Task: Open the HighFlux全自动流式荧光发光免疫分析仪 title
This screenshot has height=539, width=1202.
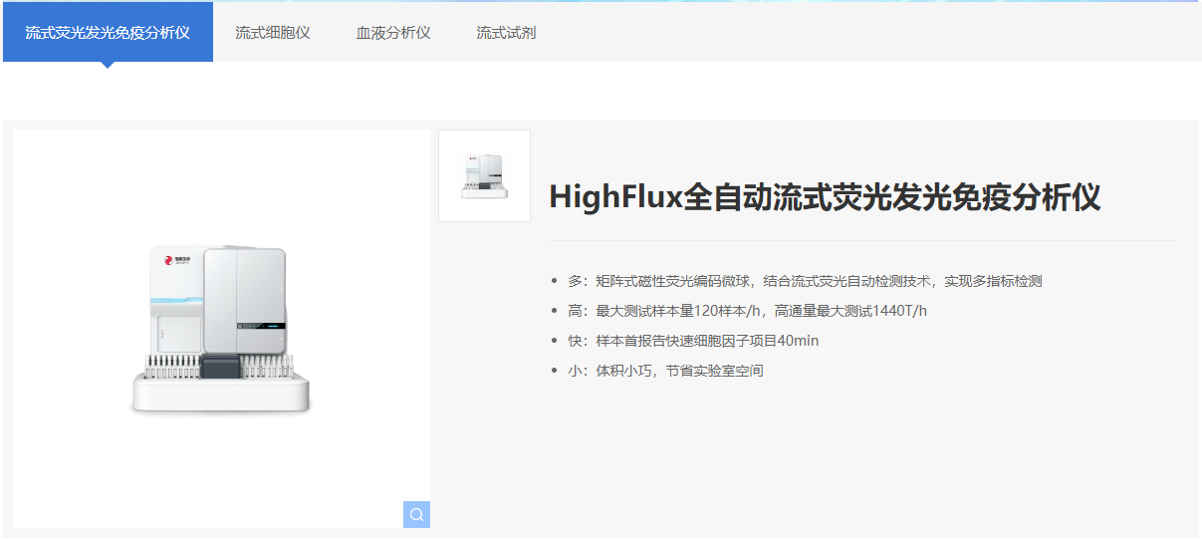Action: pos(825,197)
